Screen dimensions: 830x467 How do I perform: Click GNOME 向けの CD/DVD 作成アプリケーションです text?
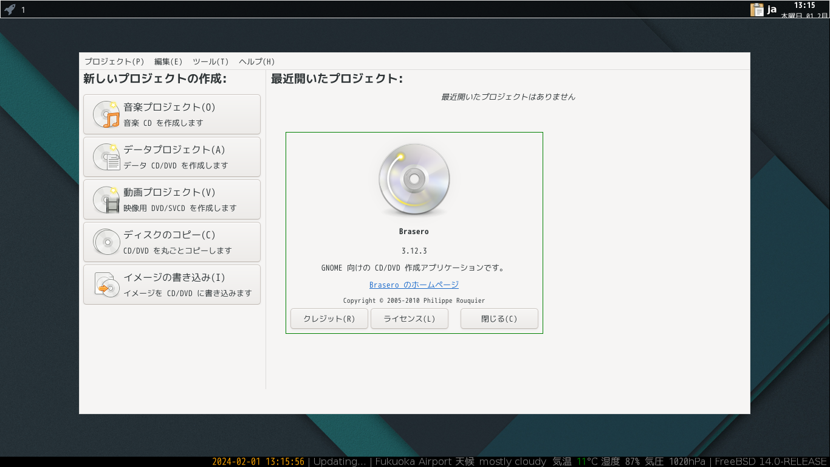pos(413,268)
